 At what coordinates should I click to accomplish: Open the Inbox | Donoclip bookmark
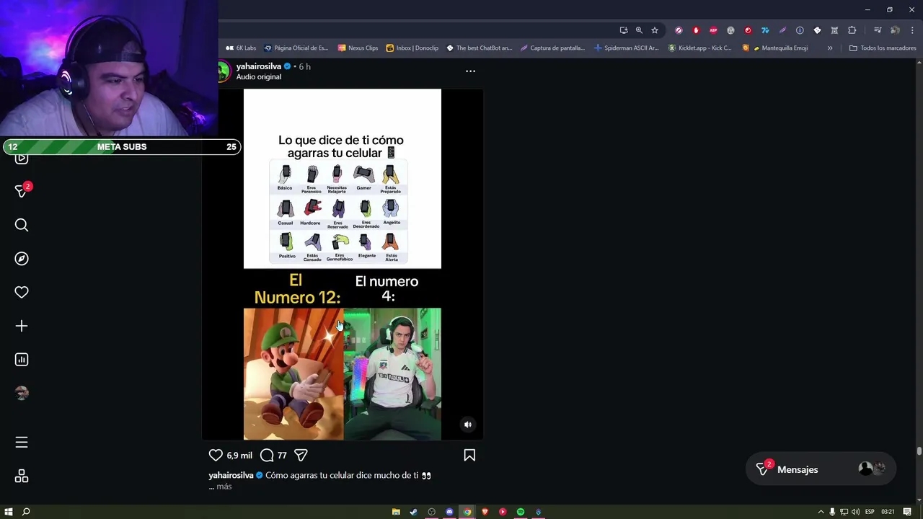(x=412, y=48)
